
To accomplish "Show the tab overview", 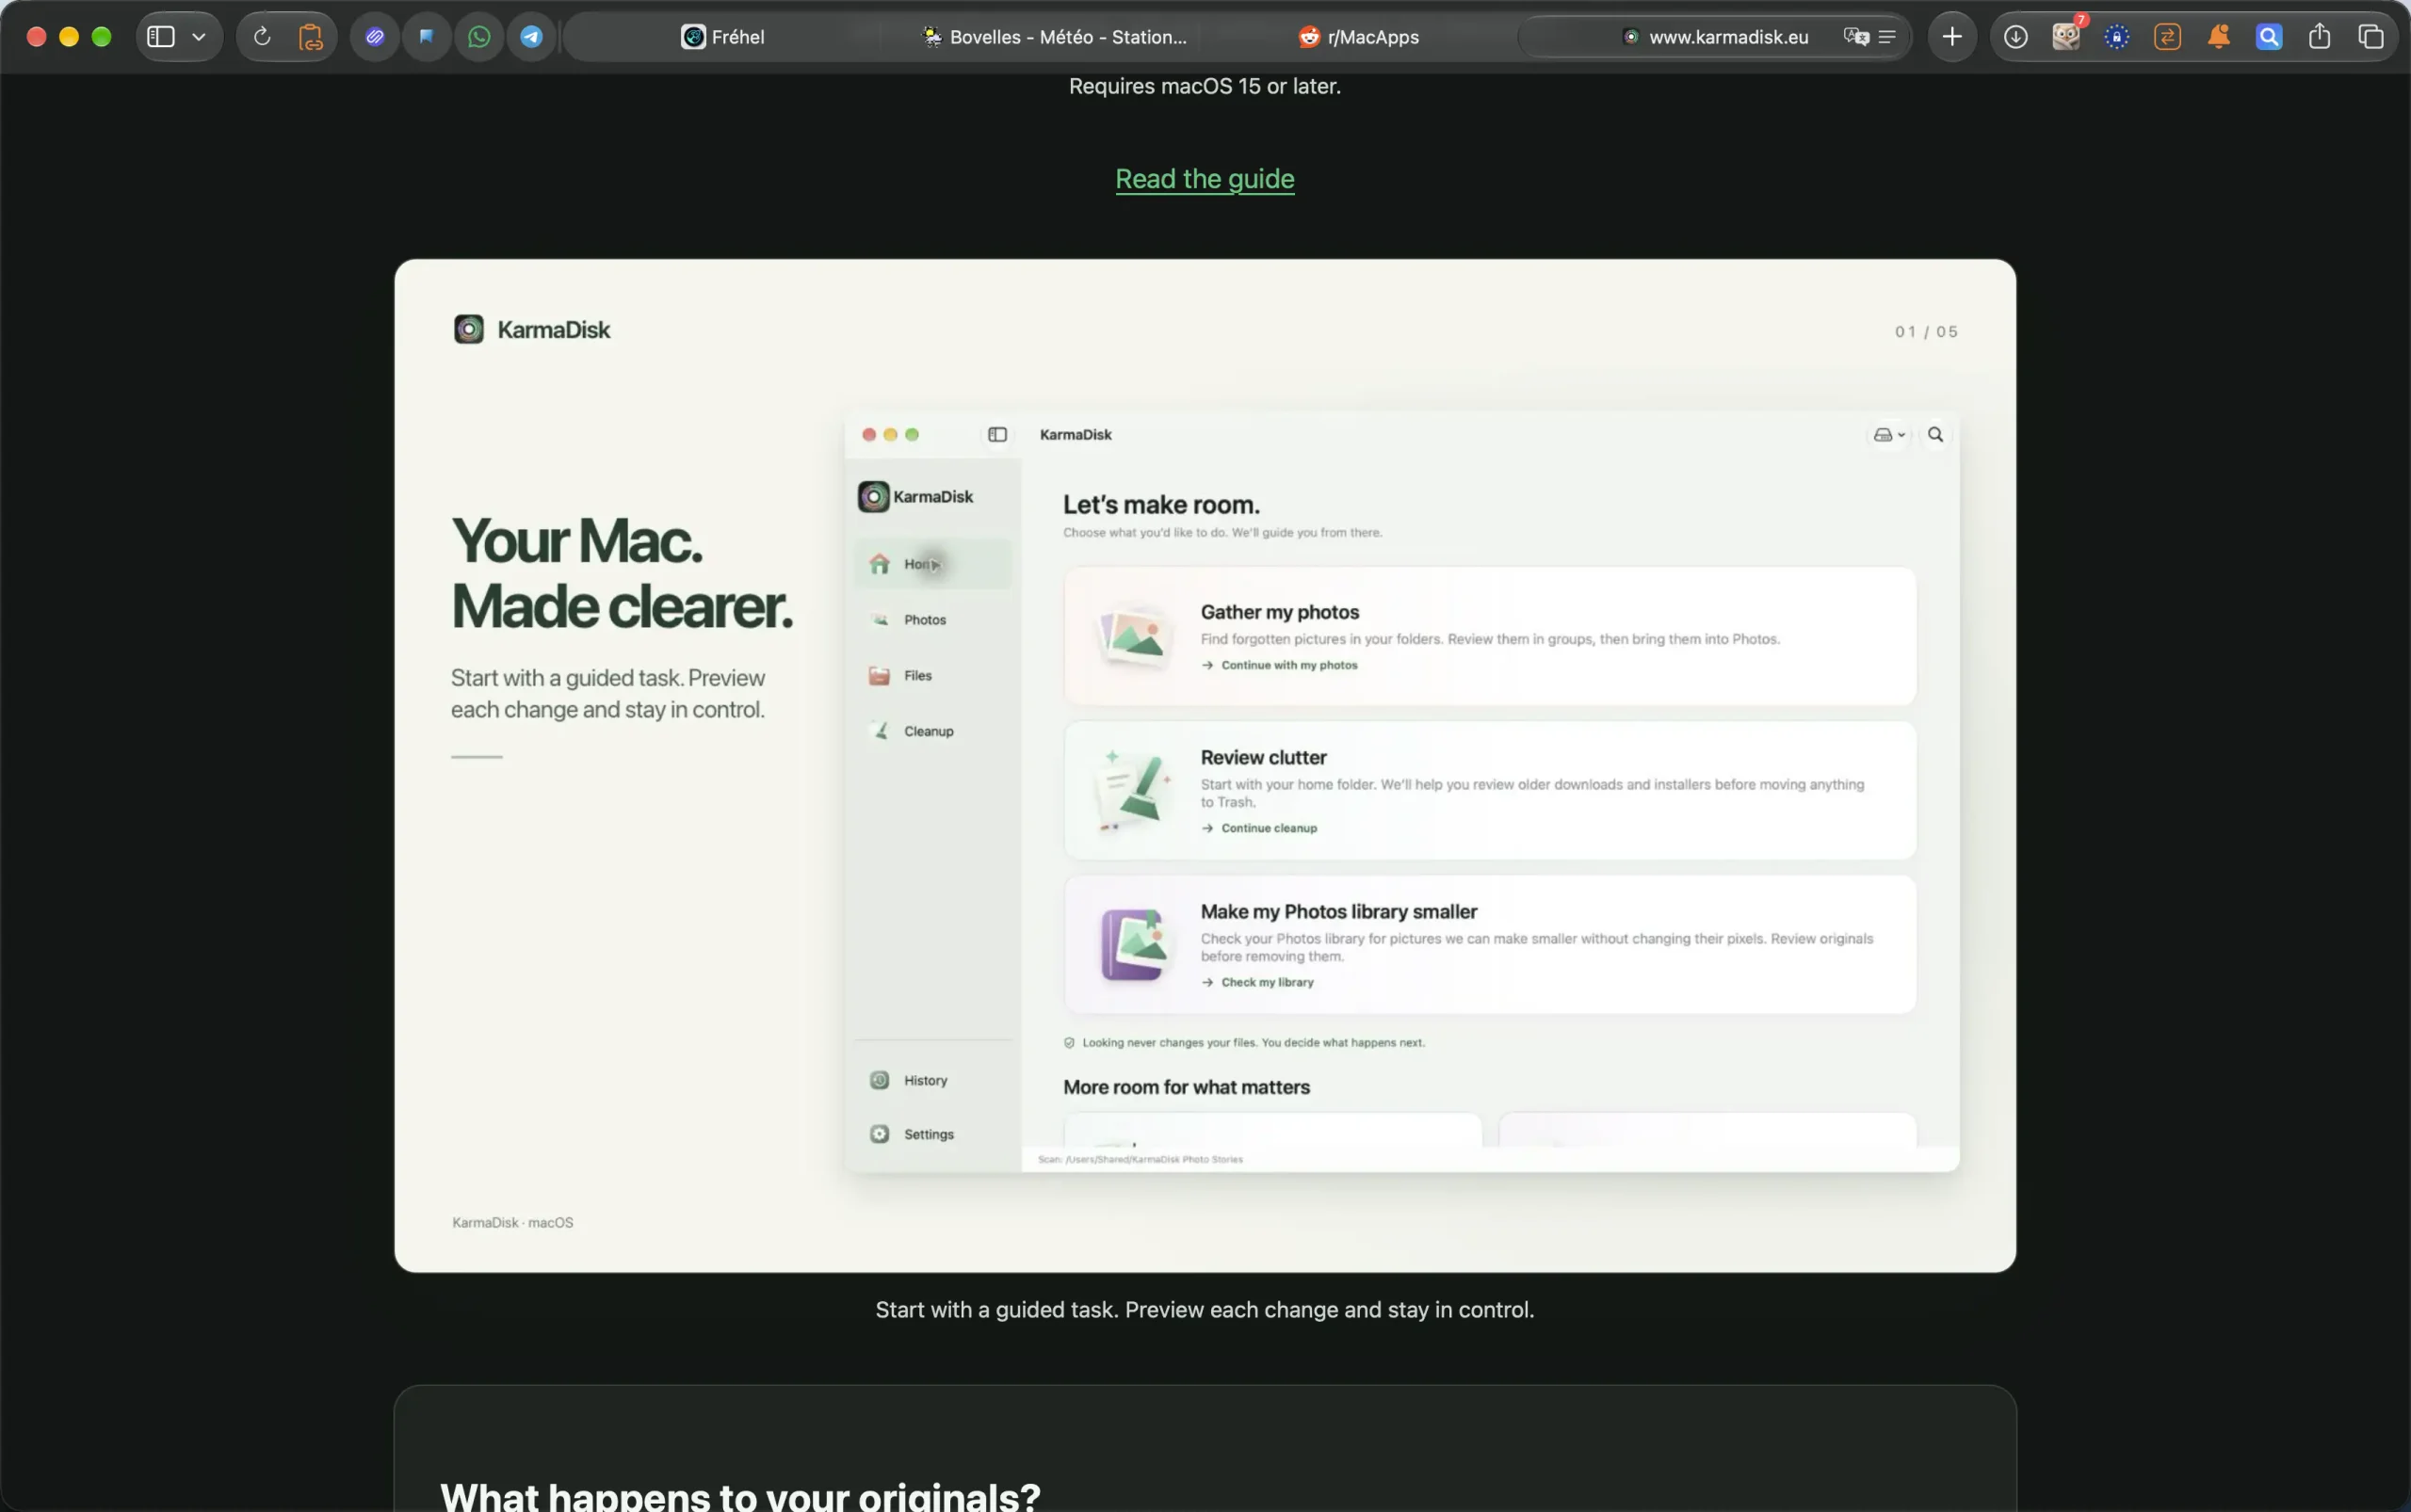I will tap(2370, 37).
